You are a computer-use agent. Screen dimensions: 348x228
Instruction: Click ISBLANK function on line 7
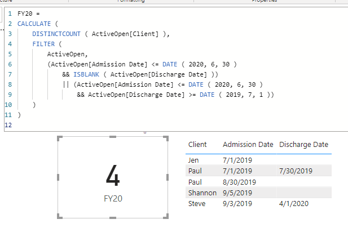click(86, 74)
